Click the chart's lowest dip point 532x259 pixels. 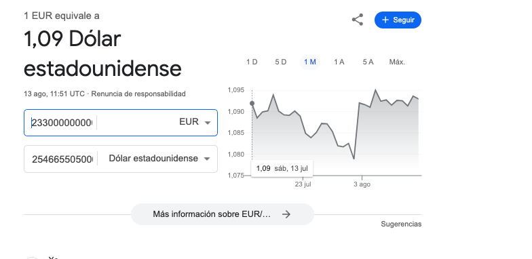coord(354,159)
